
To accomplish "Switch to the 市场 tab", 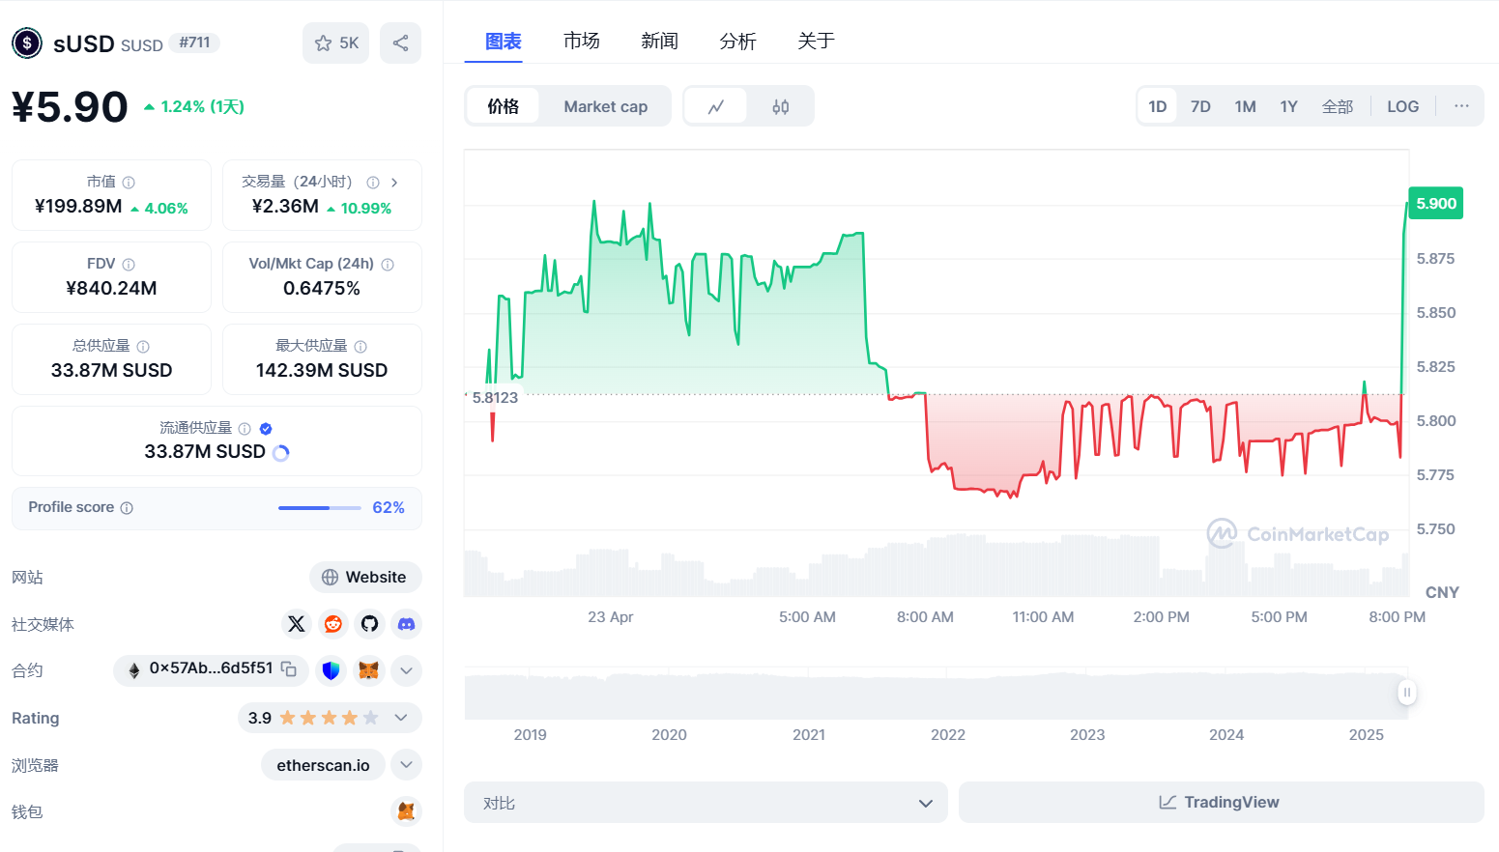I will click(581, 41).
